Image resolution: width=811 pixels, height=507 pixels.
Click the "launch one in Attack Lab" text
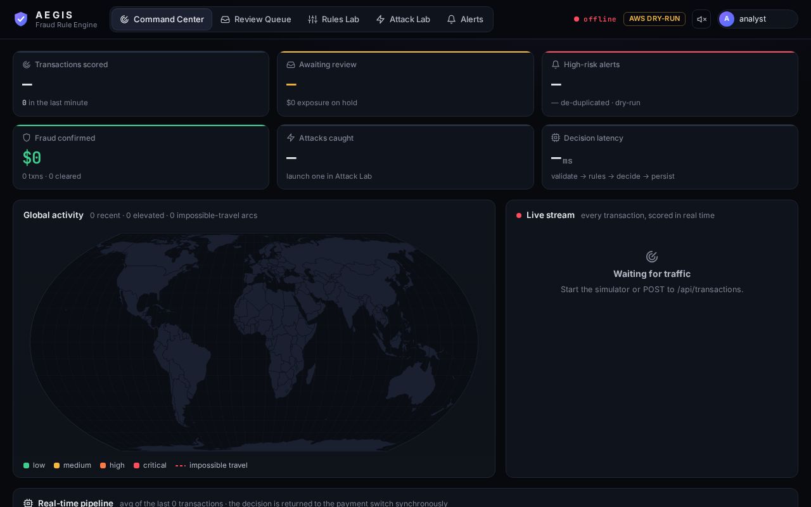[329, 176]
